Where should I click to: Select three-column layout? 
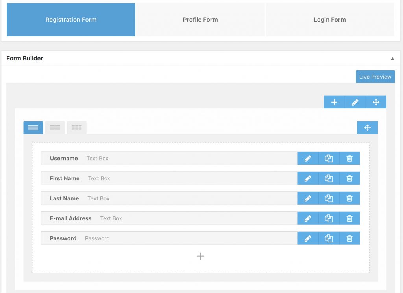pyautogui.click(x=77, y=128)
